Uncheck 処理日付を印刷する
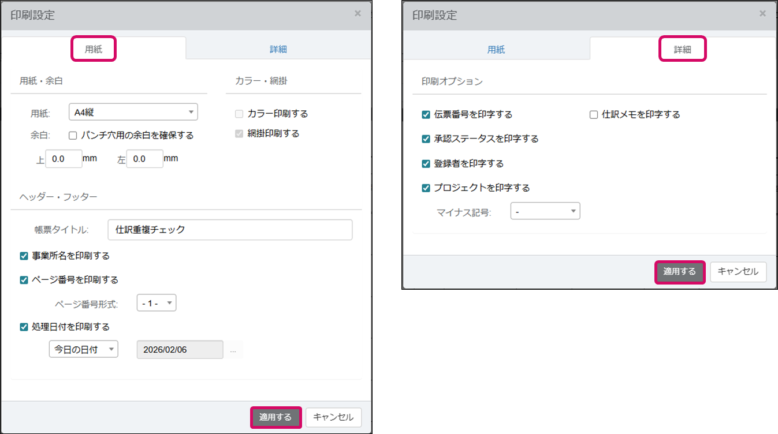The width and height of the screenshot is (778, 434). pyautogui.click(x=24, y=327)
